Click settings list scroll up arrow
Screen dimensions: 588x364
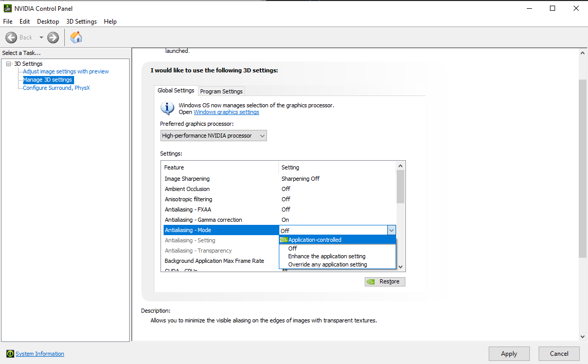coord(401,166)
